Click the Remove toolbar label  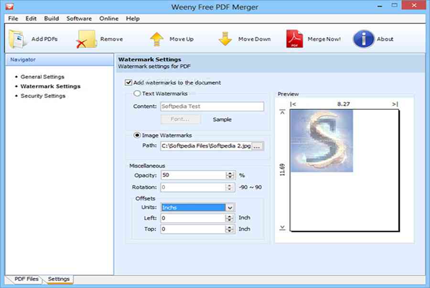[111, 39]
